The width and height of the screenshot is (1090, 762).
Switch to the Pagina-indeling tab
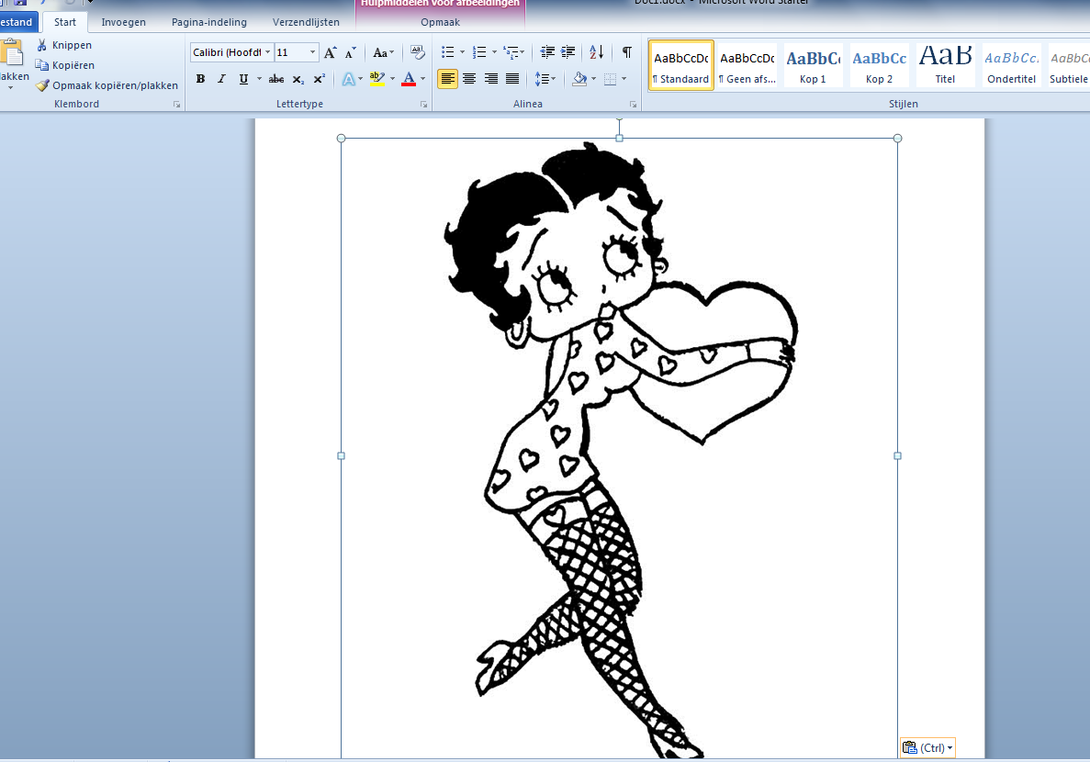tap(209, 22)
